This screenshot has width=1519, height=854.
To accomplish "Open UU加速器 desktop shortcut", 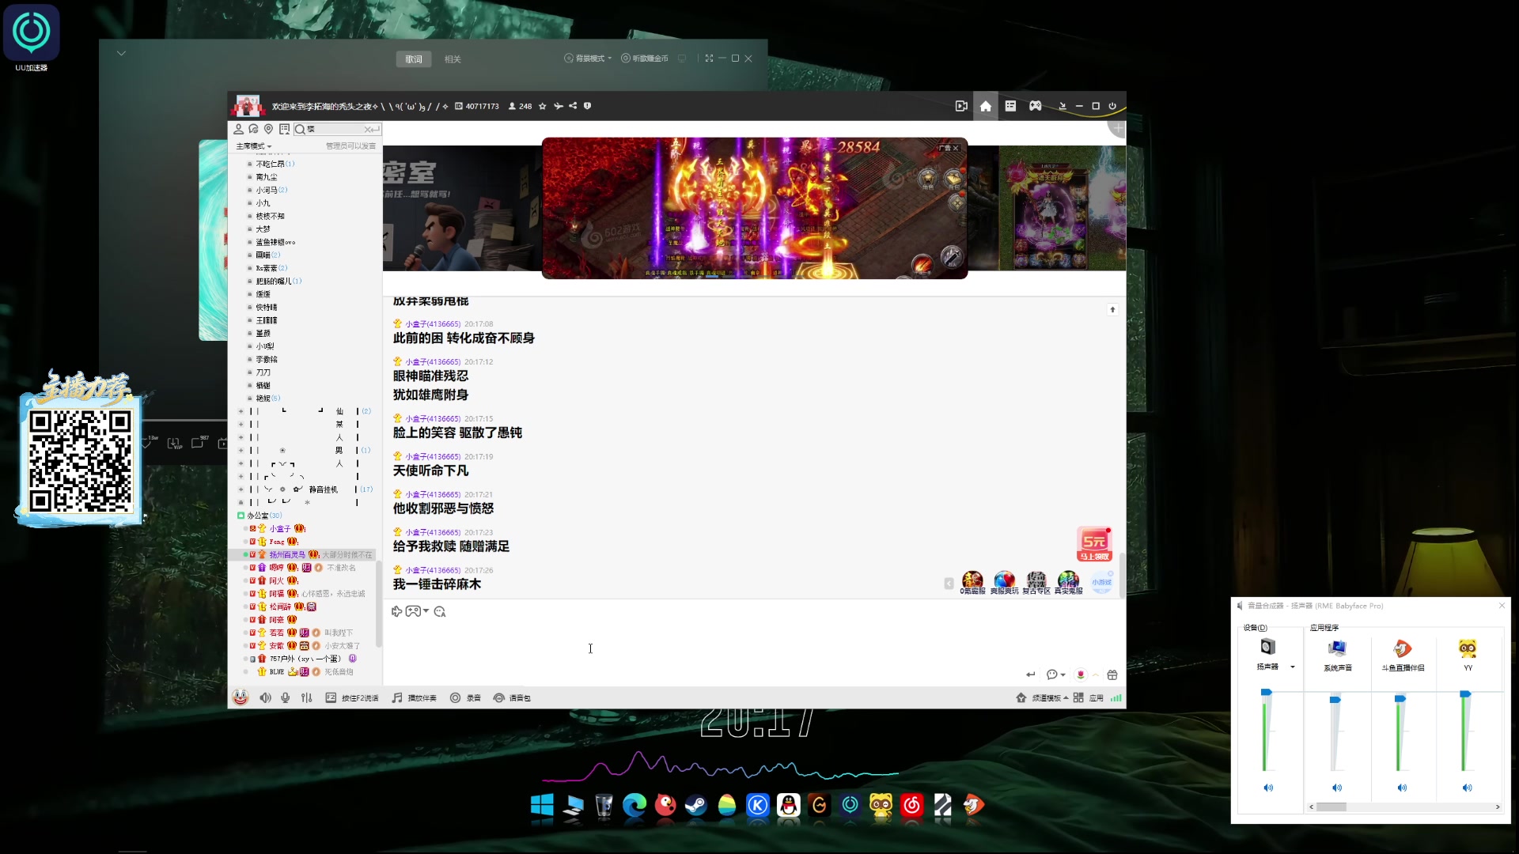I will (x=32, y=37).
